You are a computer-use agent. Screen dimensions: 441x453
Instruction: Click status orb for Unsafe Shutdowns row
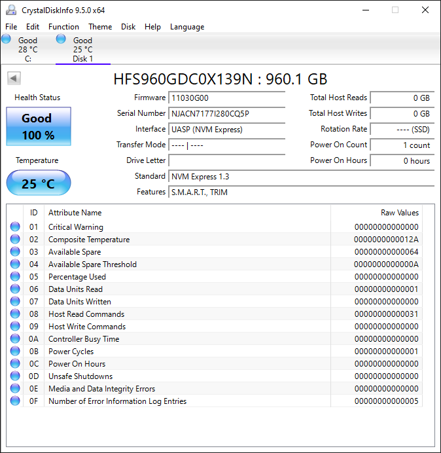coord(15,376)
